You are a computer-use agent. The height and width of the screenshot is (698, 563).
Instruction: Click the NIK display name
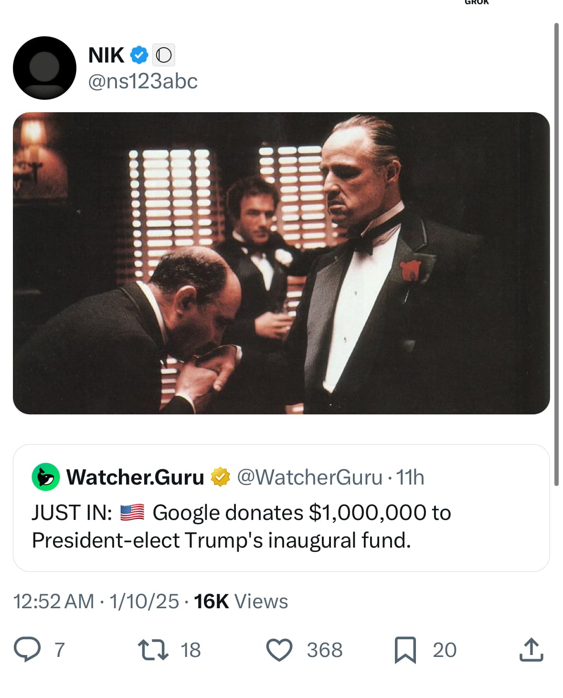[106, 54]
